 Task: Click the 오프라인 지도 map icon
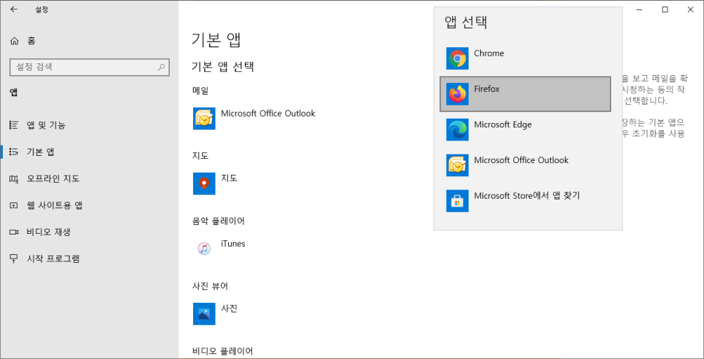point(14,178)
